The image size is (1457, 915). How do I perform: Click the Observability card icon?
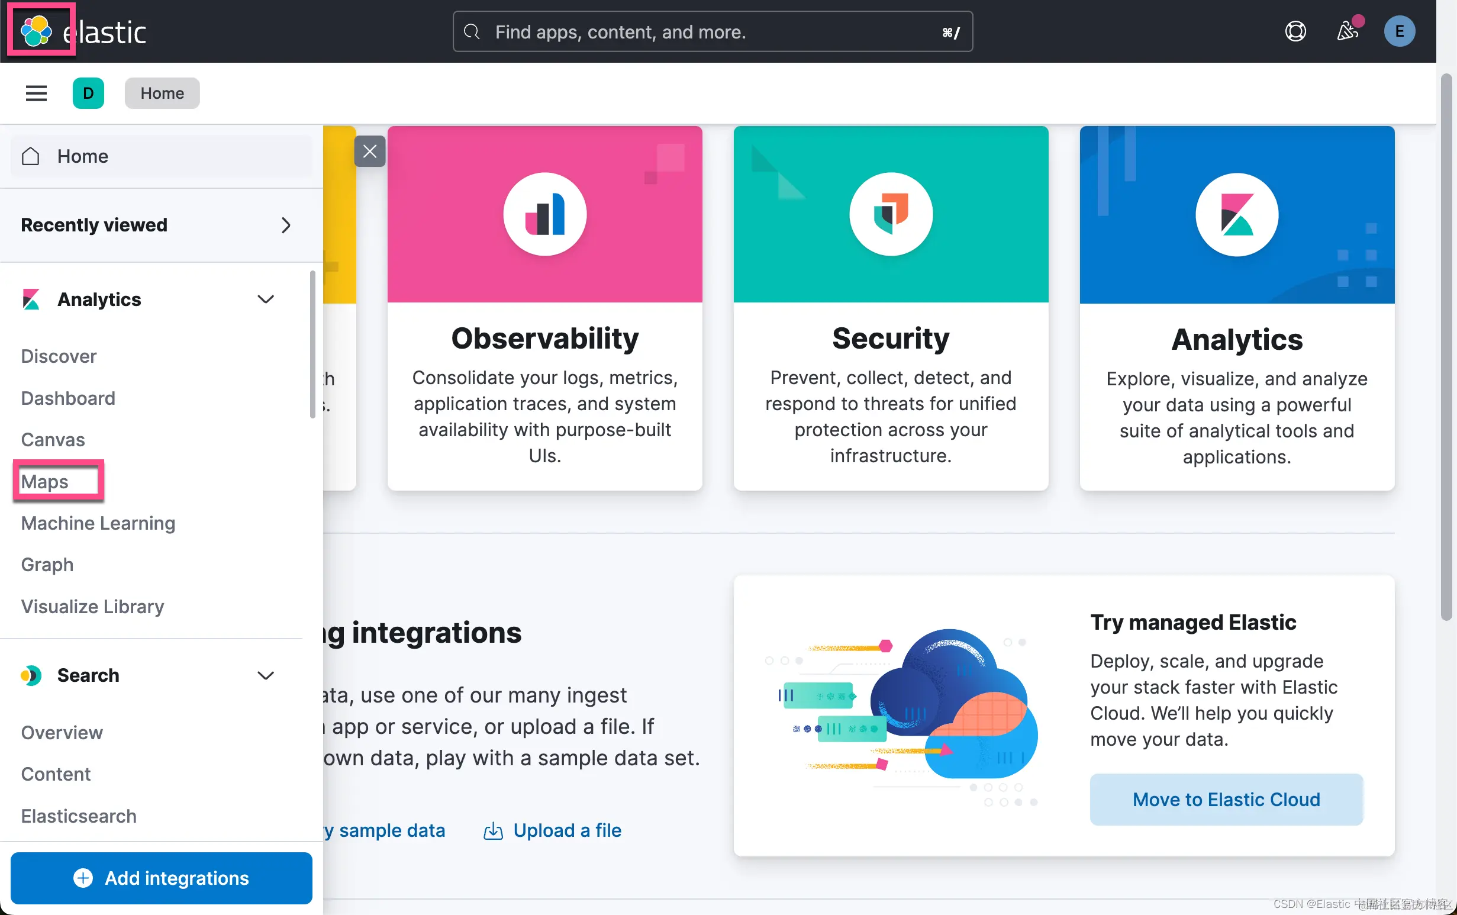[x=544, y=214]
